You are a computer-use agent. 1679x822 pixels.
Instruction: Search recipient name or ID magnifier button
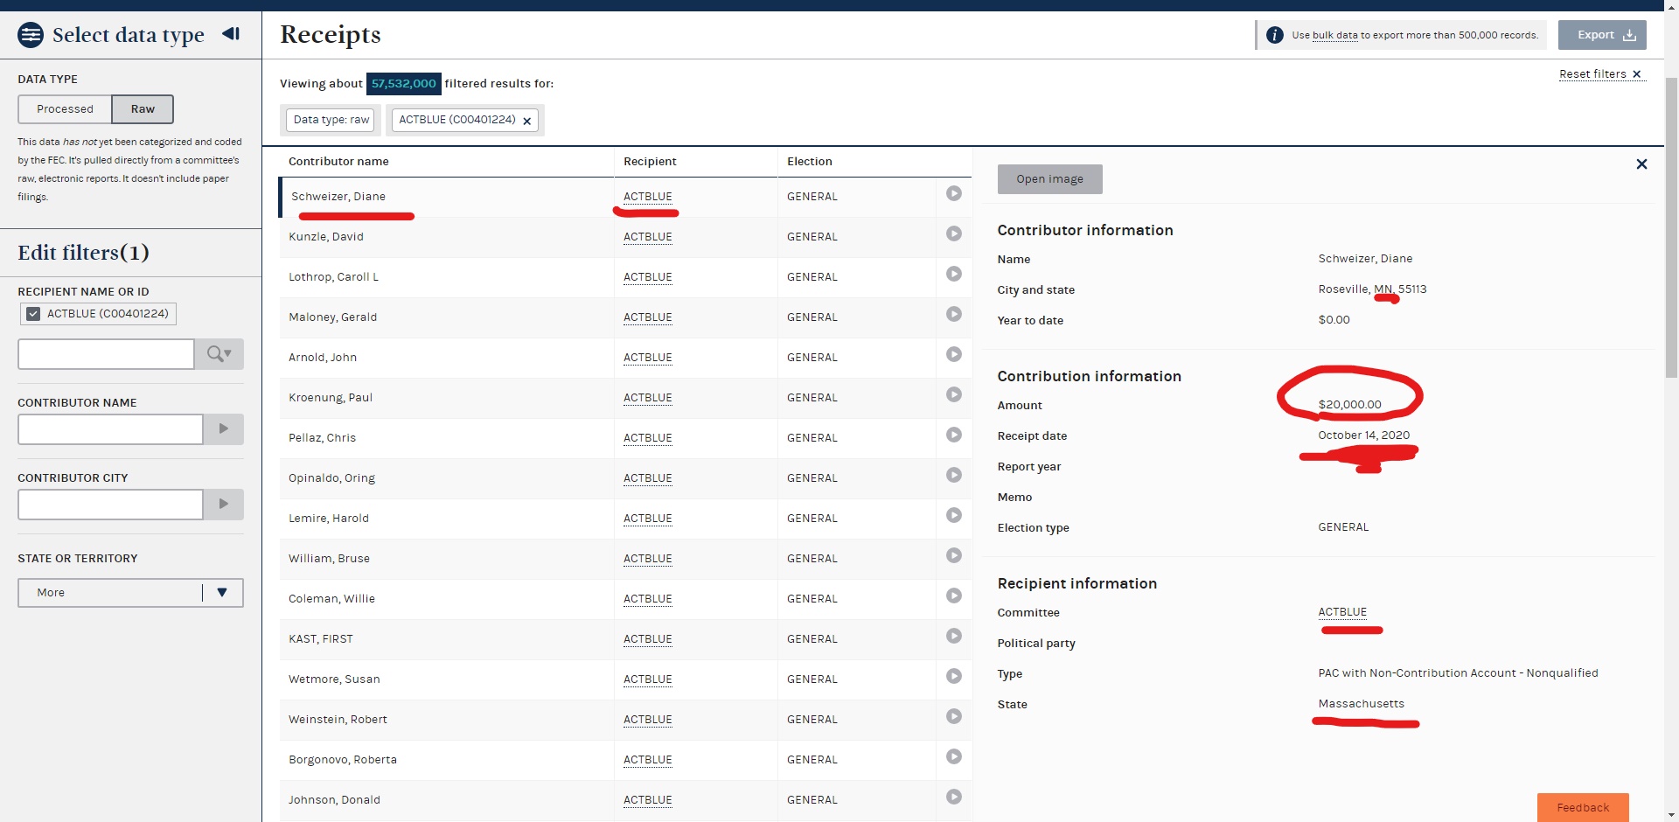(x=219, y=354)
